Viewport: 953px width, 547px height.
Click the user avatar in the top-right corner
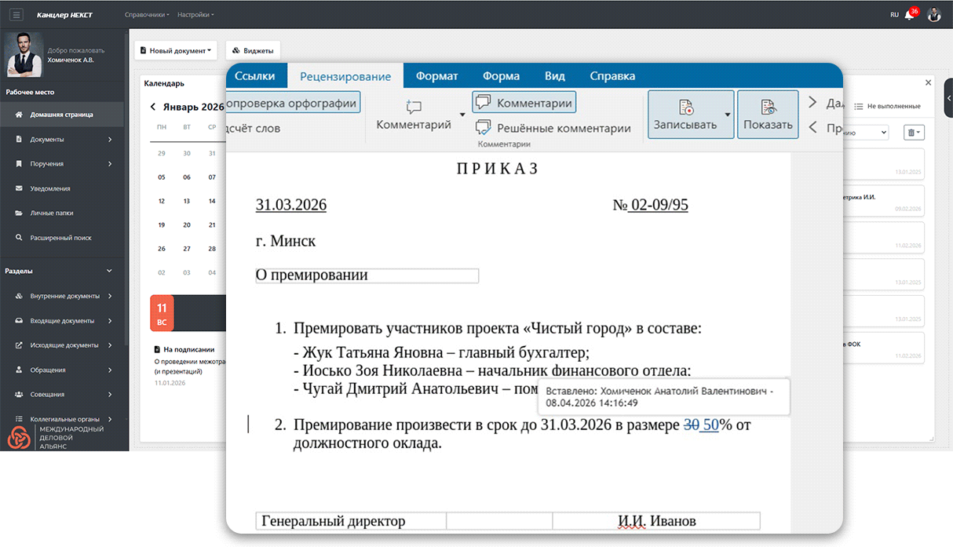tap(933, 15)
